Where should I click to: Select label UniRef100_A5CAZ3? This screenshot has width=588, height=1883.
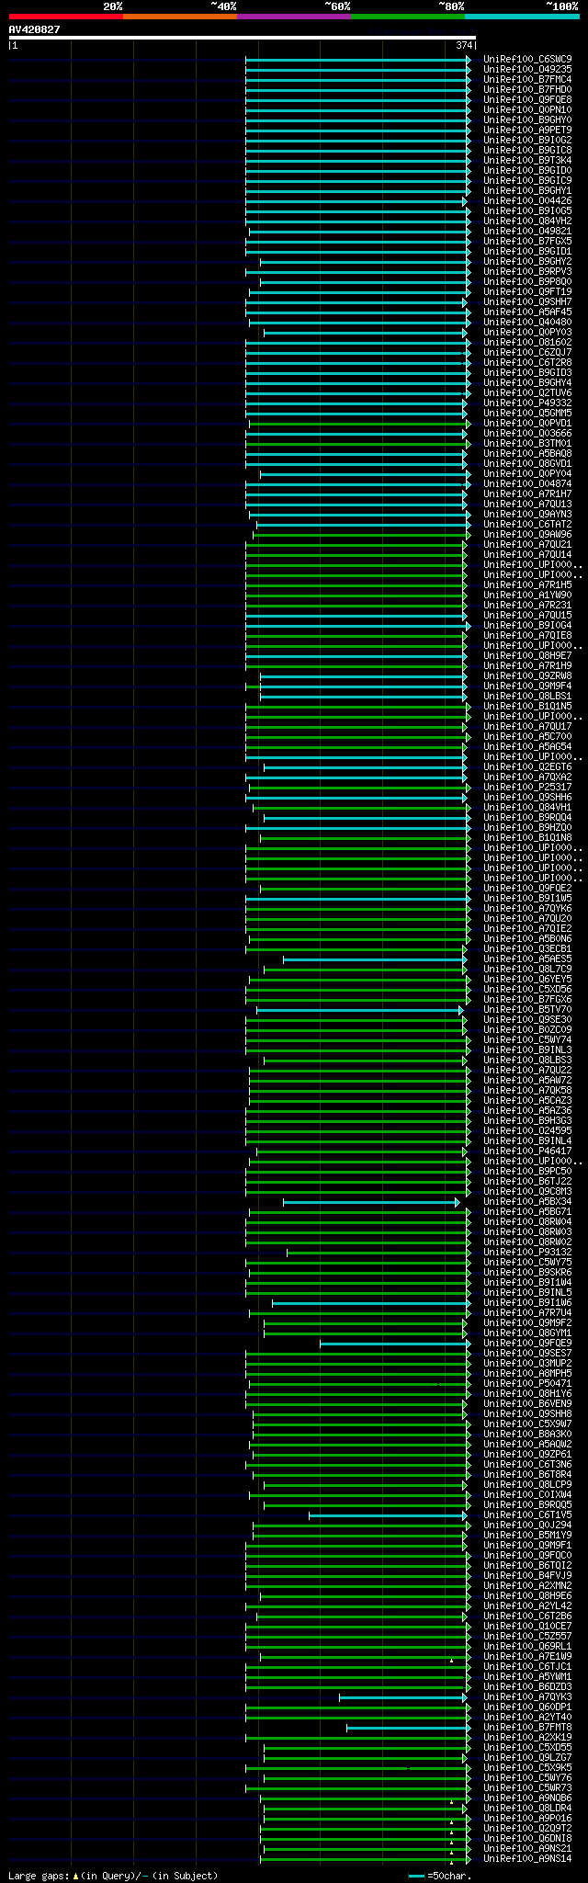pyautogui.click(x=527, y=1100)
